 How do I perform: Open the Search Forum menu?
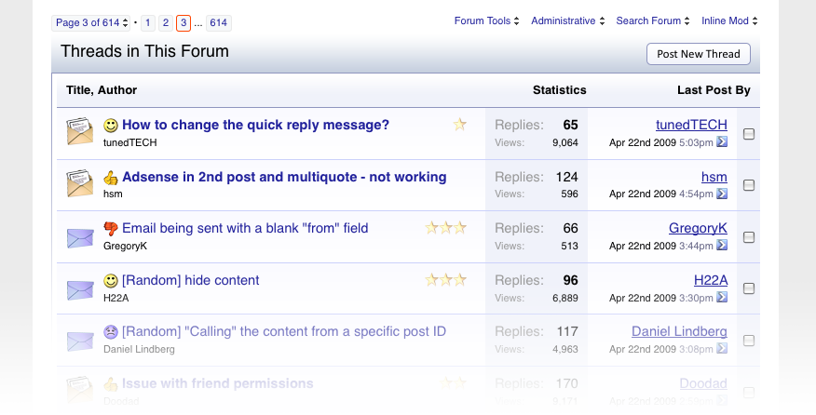pos(653,21)
